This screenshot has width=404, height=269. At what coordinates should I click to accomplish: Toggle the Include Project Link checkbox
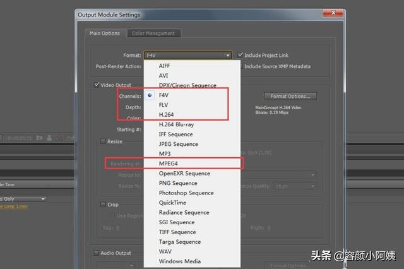(241, 55)
